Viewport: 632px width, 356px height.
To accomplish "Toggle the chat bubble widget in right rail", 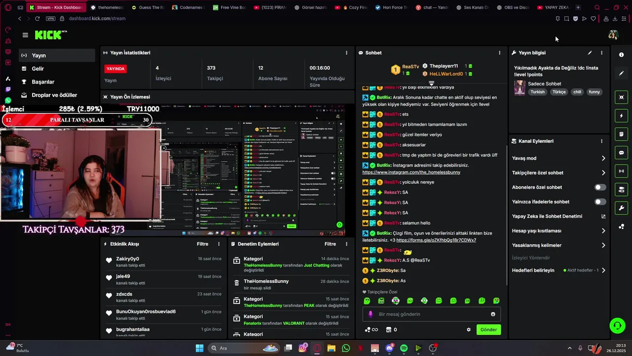I will coord(621,153).
